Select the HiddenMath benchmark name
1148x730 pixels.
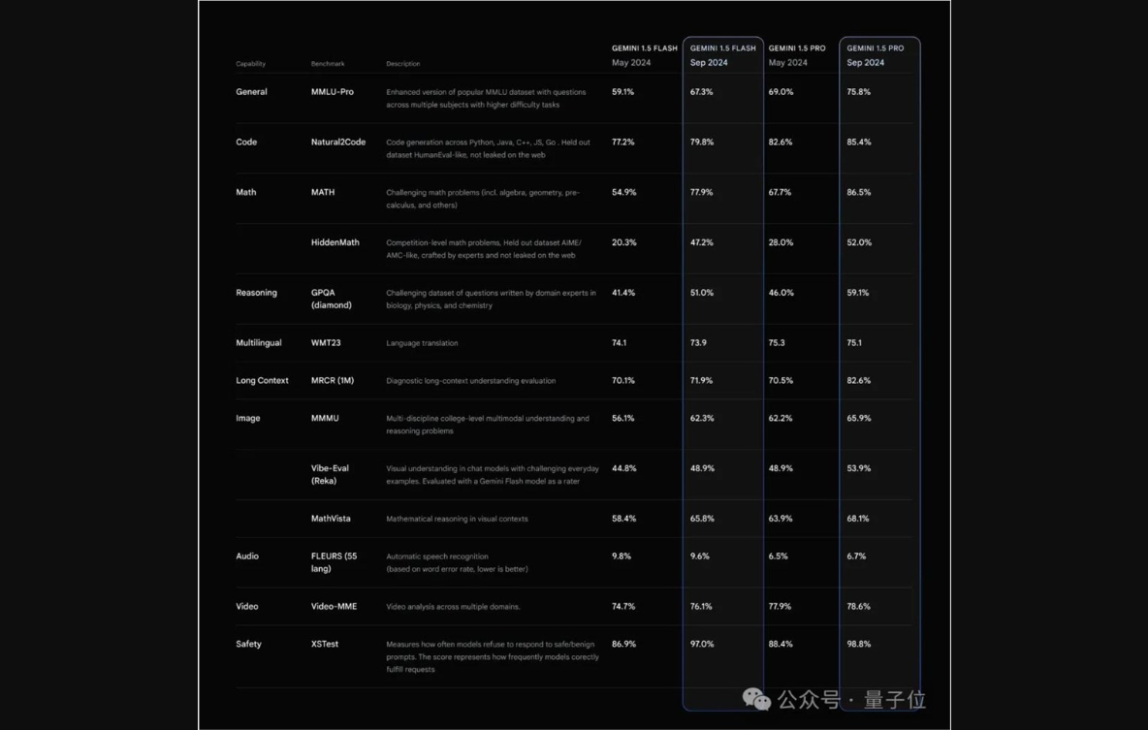335,242
